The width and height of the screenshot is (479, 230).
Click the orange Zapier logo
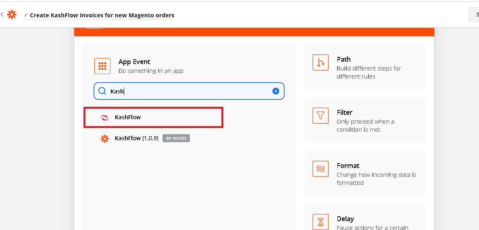tap(12, 15)
